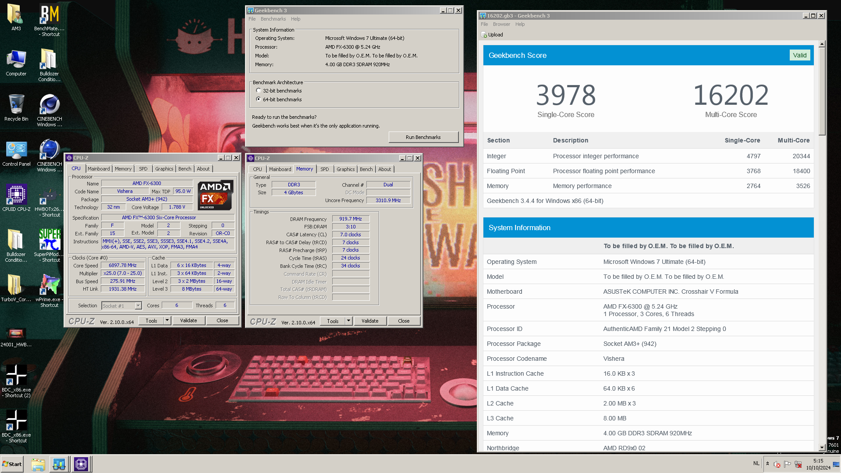
Task: Click the volume muted tray icon
Action: click(777, 464)
